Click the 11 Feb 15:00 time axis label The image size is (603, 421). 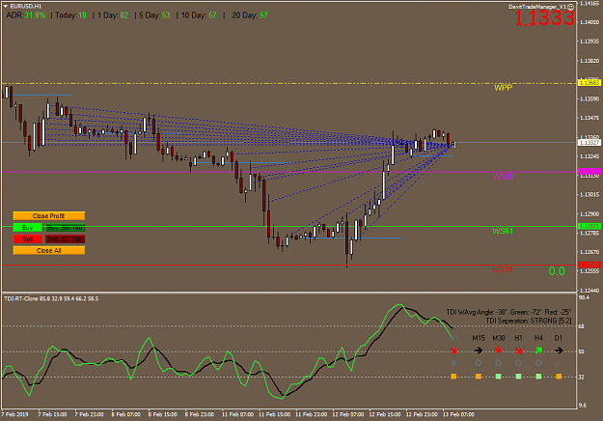(x=274, y=414)
